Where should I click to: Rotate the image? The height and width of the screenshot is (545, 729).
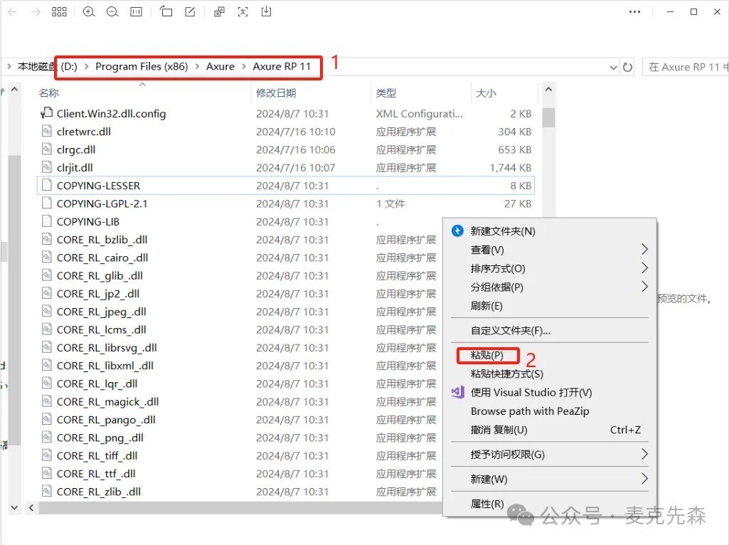[x=166, y=11]
